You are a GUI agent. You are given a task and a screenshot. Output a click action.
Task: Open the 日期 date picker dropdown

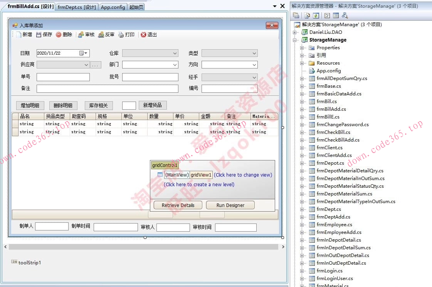coord(86,53)
